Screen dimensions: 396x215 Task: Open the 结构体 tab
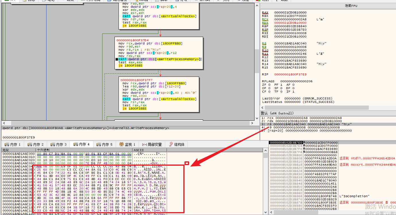tap(177, 144)
